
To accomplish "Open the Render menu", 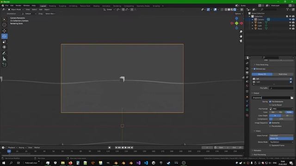I will pos(18,6).
